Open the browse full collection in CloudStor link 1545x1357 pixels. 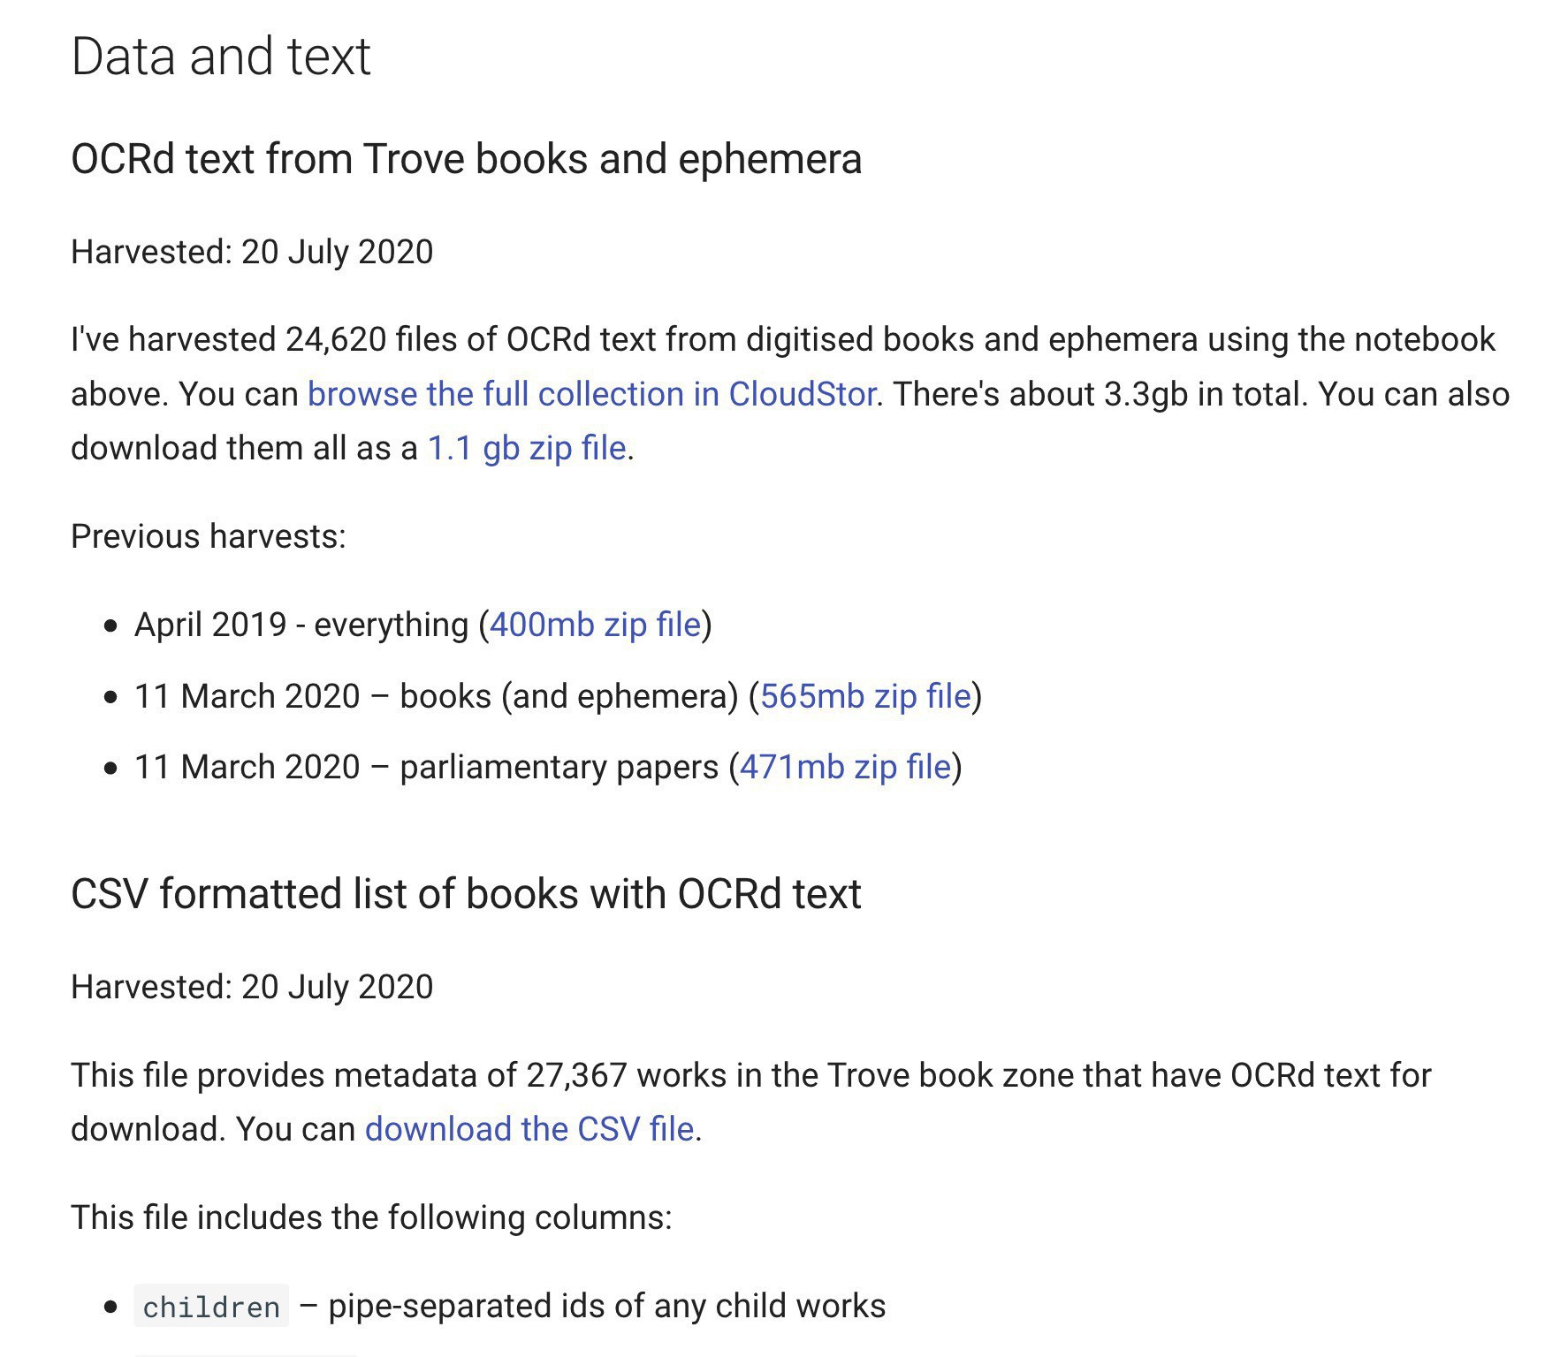591,394
